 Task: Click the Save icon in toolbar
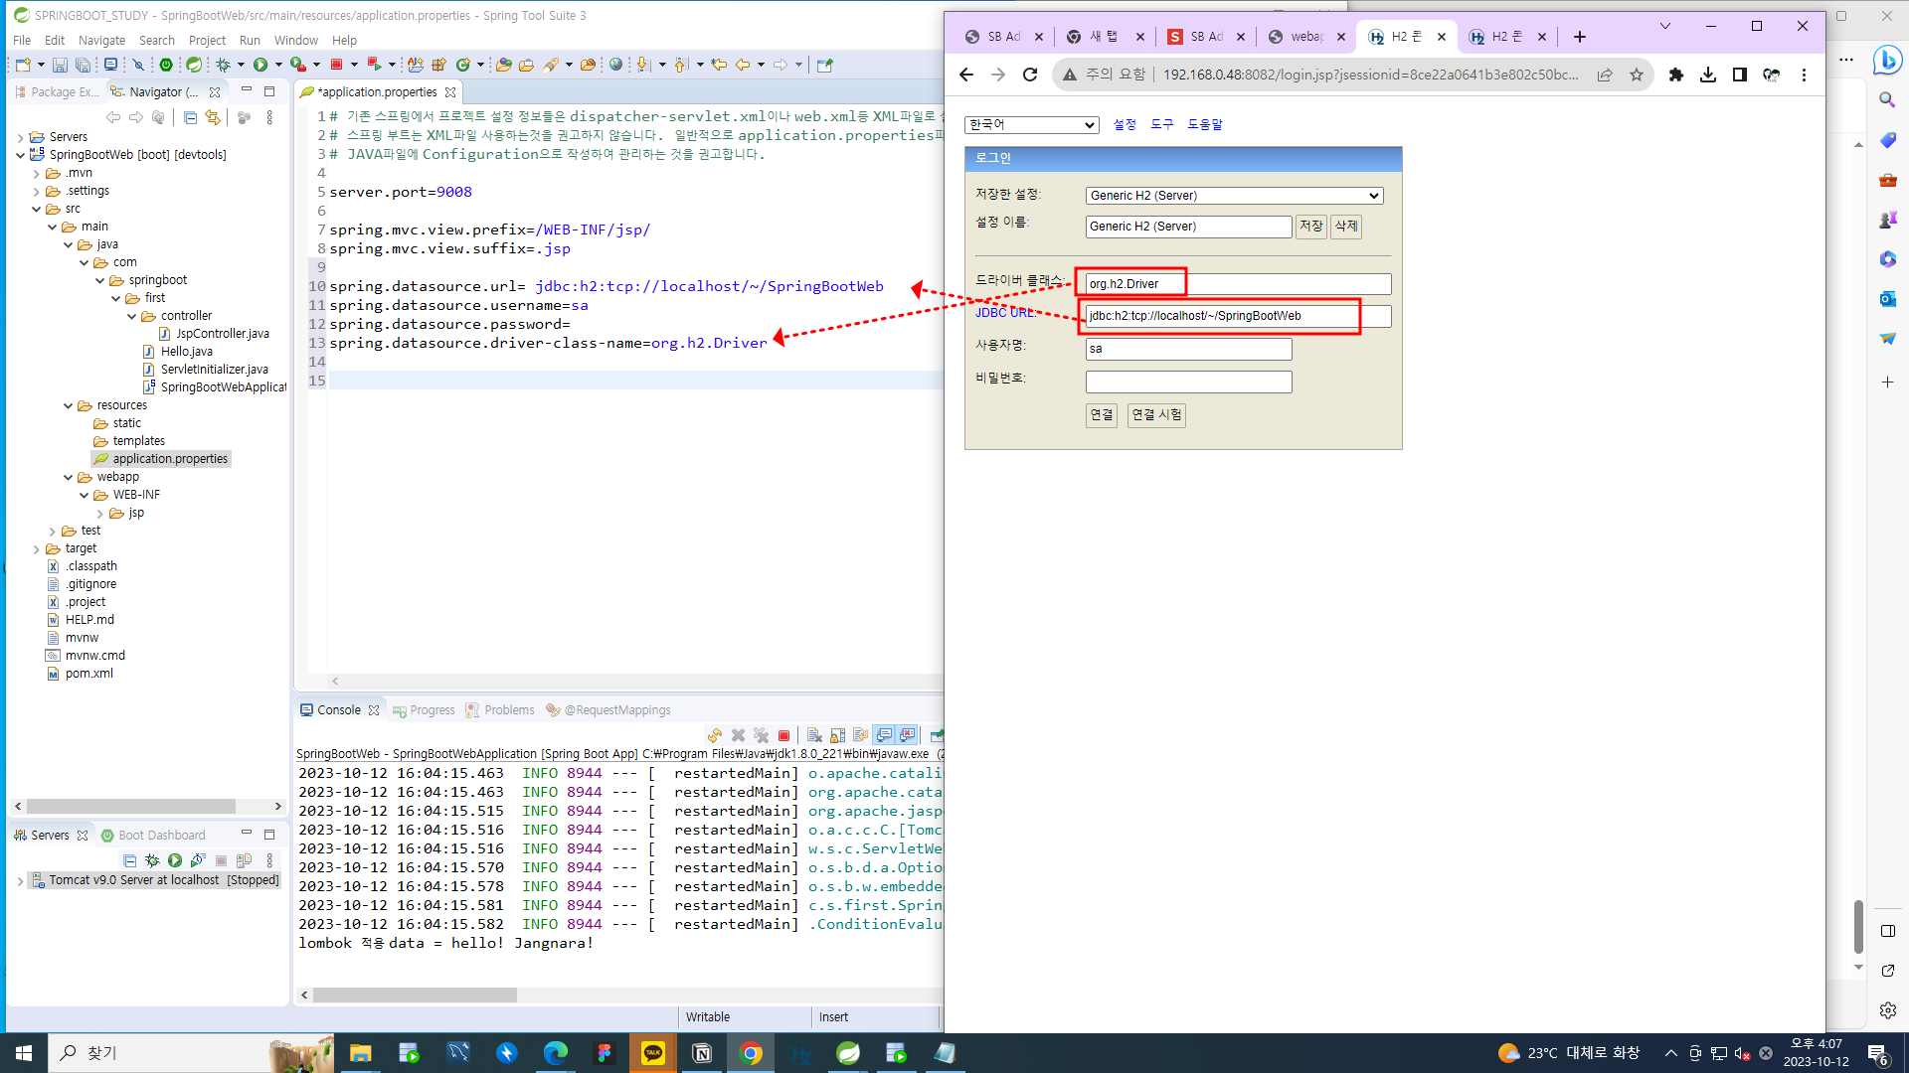click(60, 65)
